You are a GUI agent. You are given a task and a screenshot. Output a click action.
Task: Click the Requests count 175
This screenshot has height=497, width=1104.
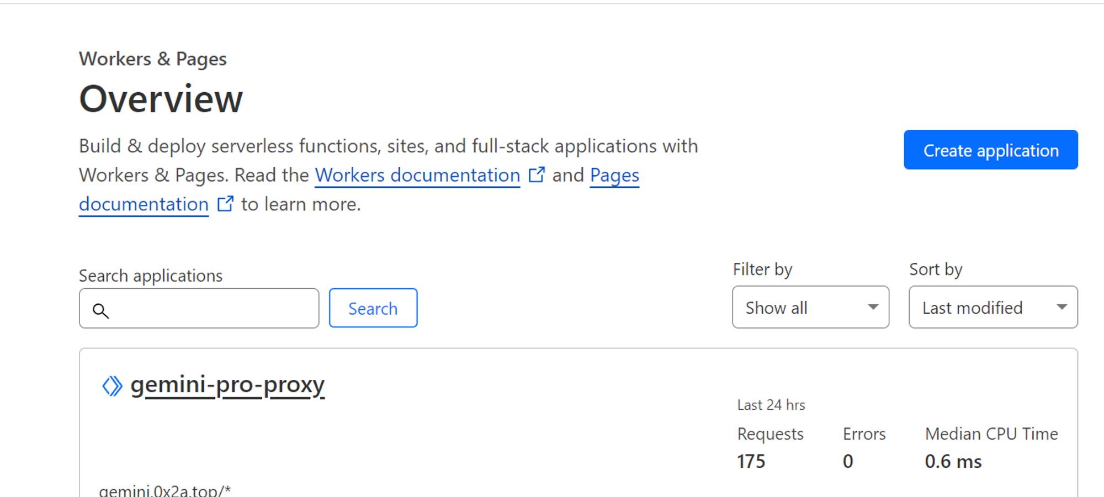[x=751, y=461]
